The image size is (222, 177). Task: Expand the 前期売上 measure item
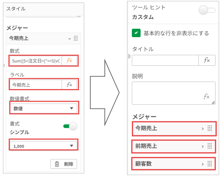point(202,146)
